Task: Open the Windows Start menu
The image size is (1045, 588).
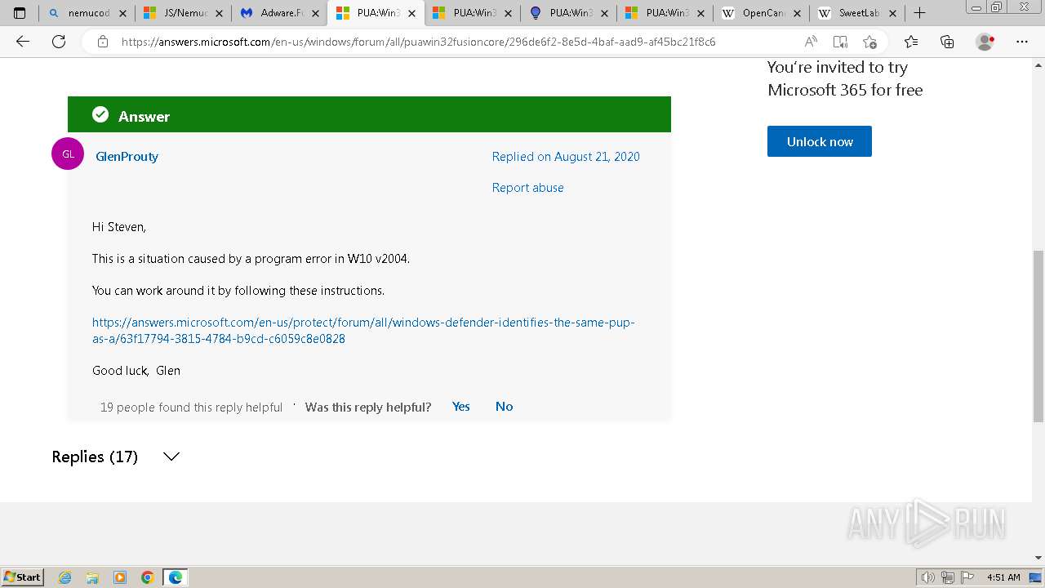Action: (22, 577)
